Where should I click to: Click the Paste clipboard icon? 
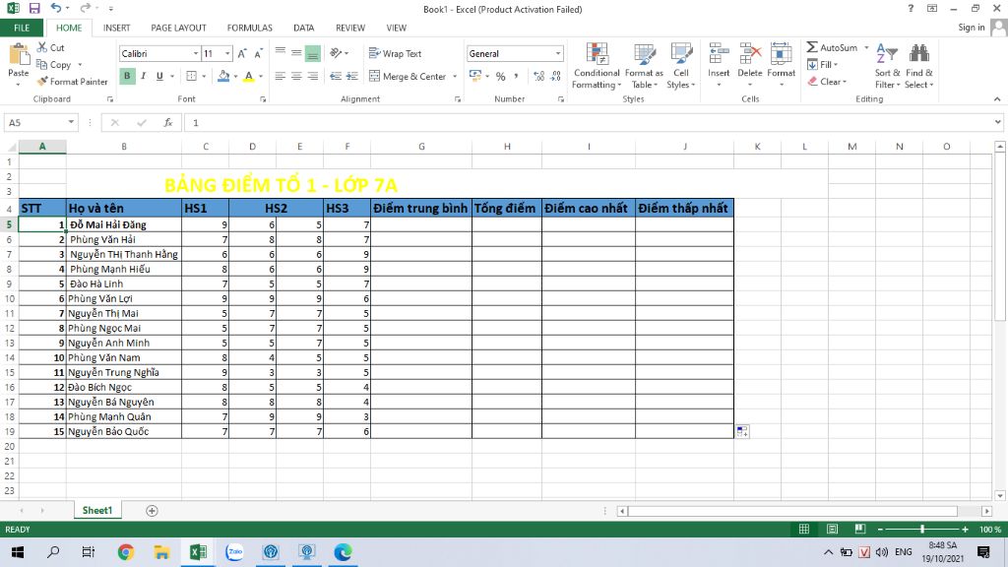[x=19, y=55]
